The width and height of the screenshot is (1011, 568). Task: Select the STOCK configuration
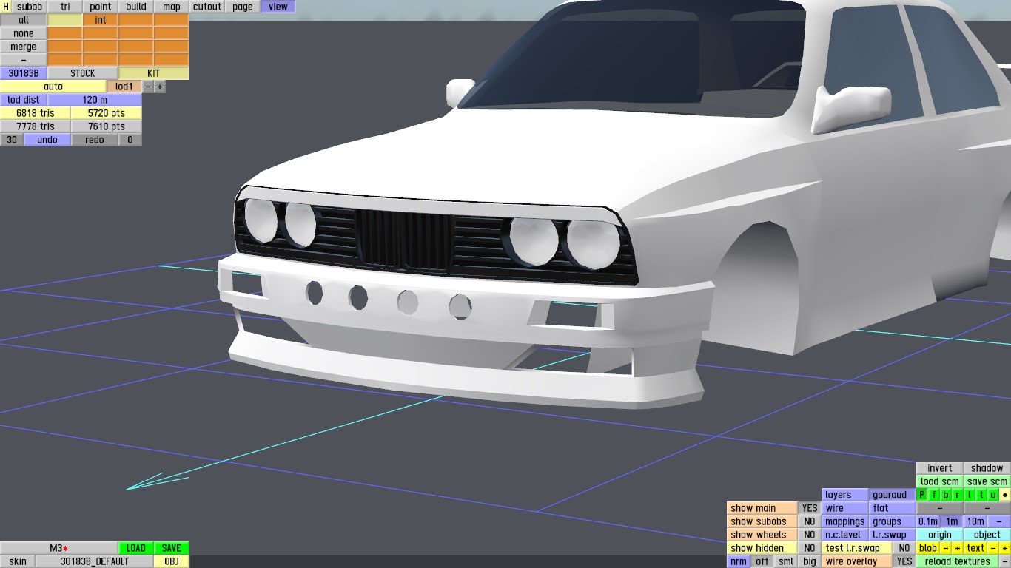[x=83, y=73]
